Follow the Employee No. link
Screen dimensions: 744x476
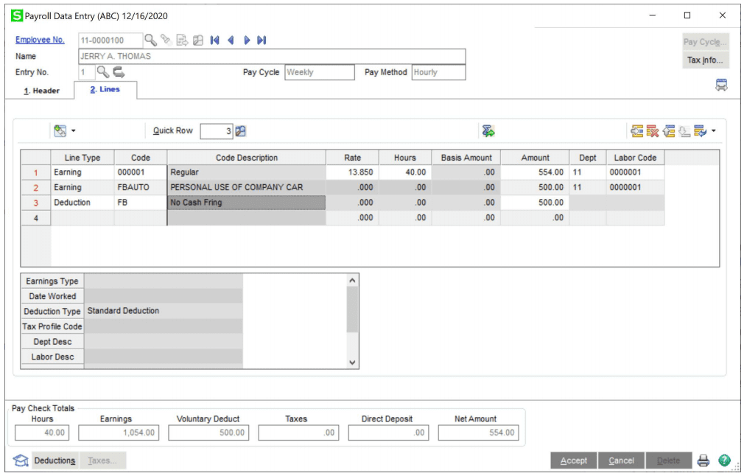(40, 41)
